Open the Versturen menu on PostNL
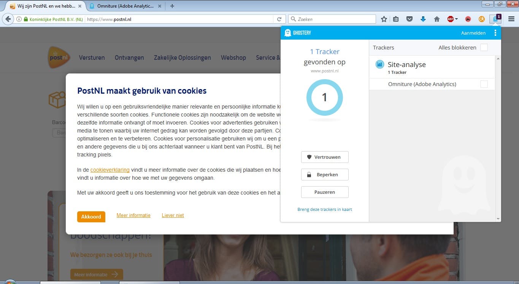Image resolution: width=519 pixels, height=284 pixels. pyautogui.click(x=92, y=57)
